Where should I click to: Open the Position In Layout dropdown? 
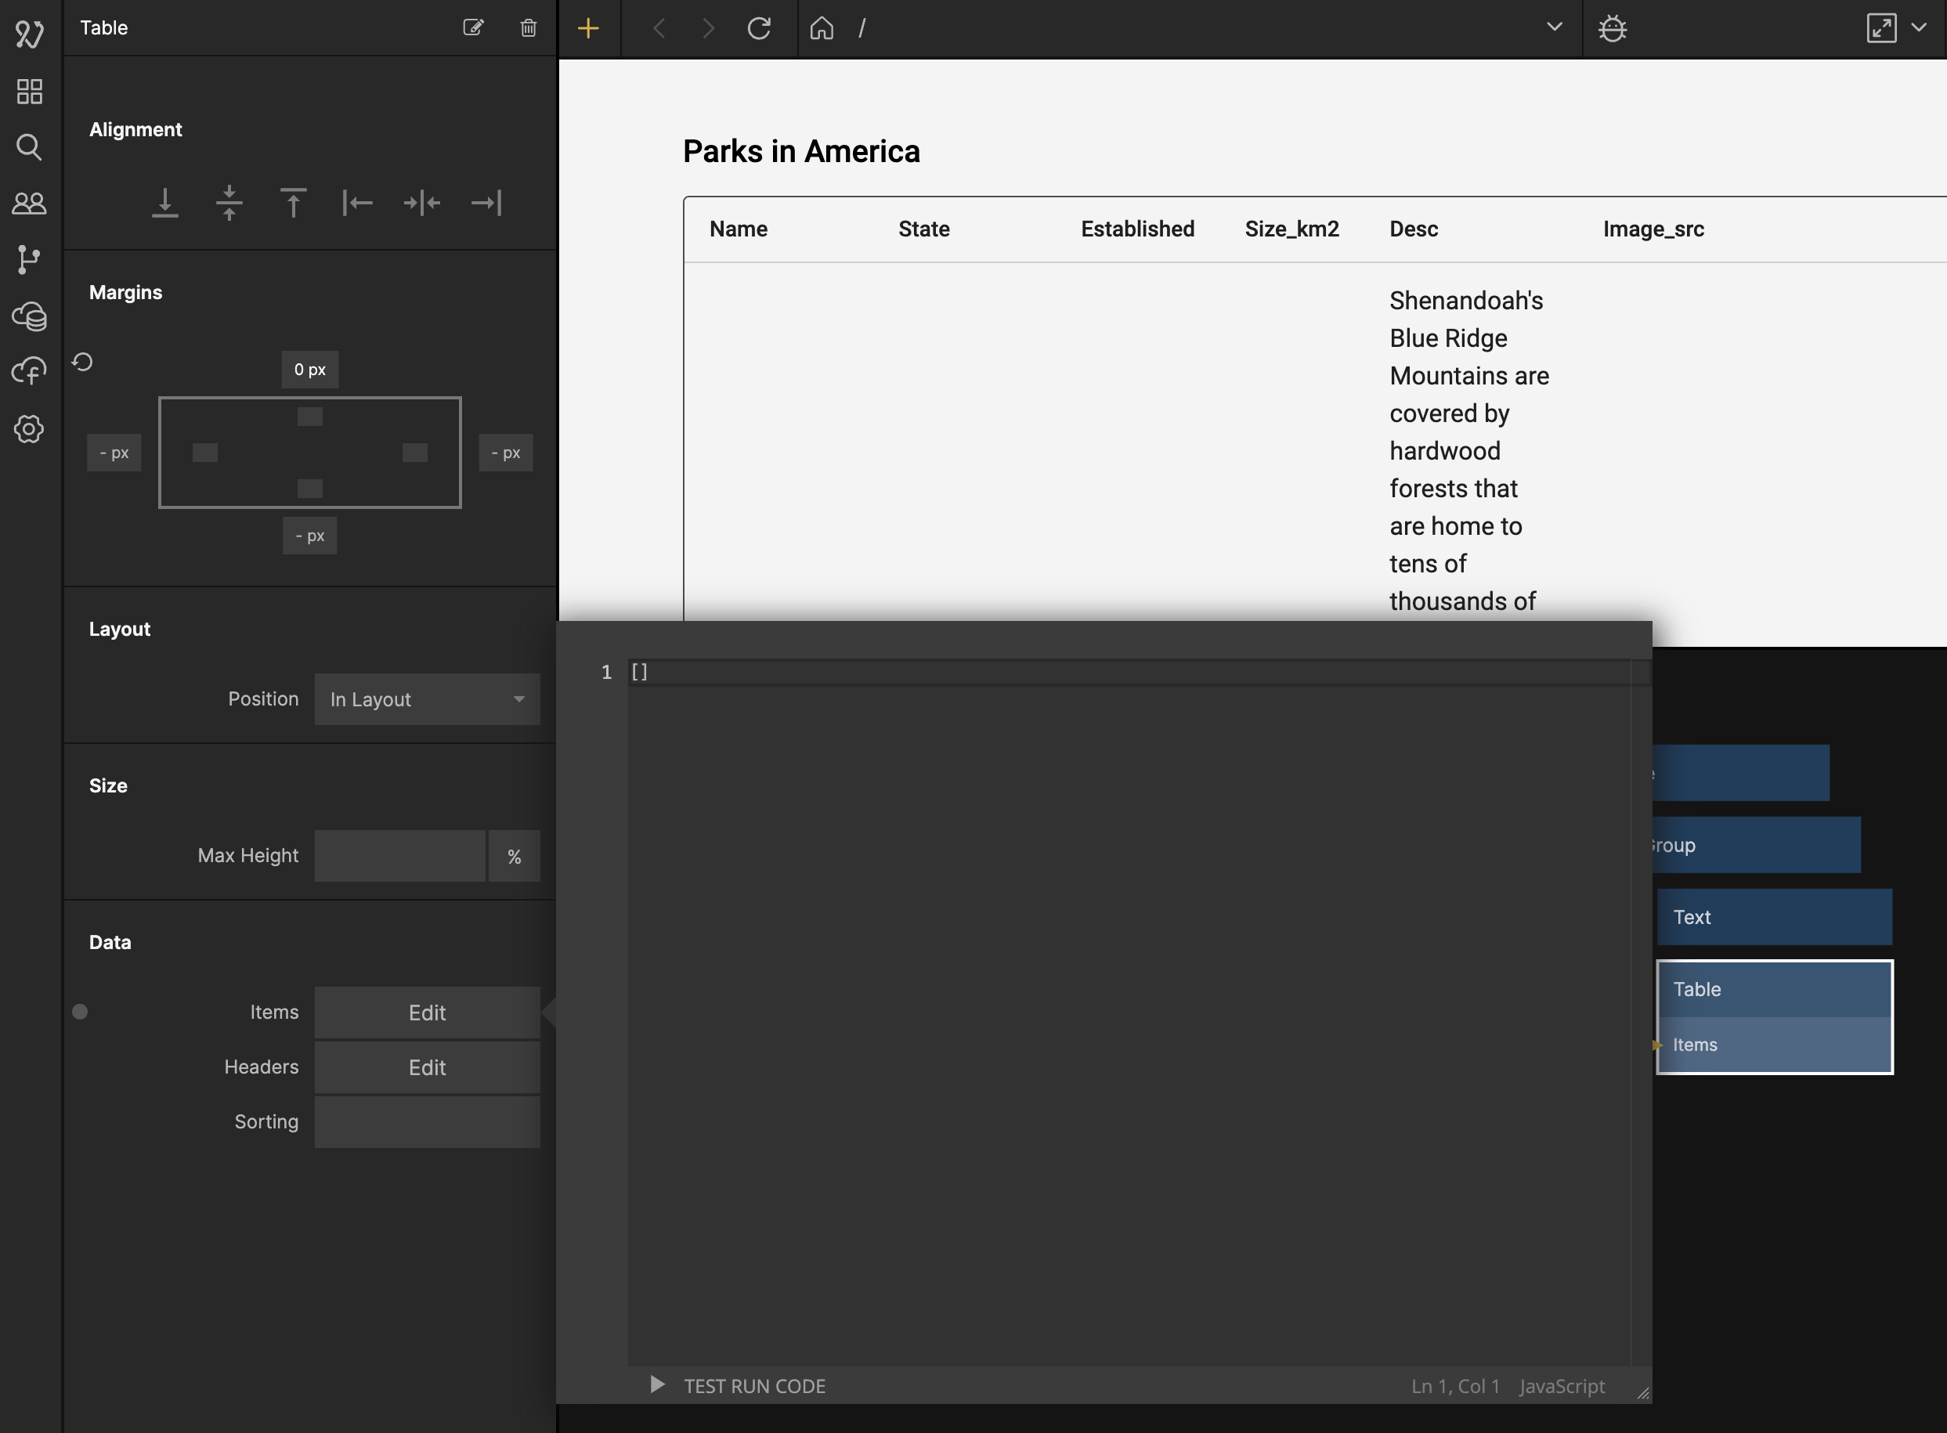click(427, 699)
